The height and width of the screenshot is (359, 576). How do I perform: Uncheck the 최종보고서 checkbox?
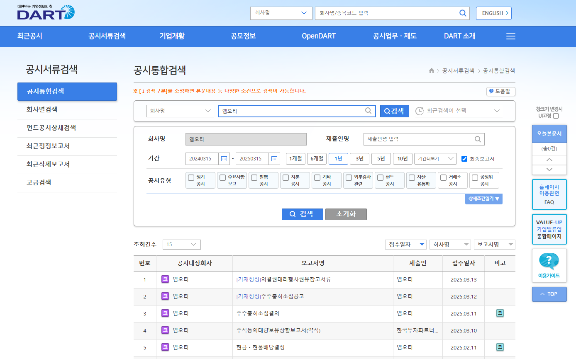tap(464, 159)
